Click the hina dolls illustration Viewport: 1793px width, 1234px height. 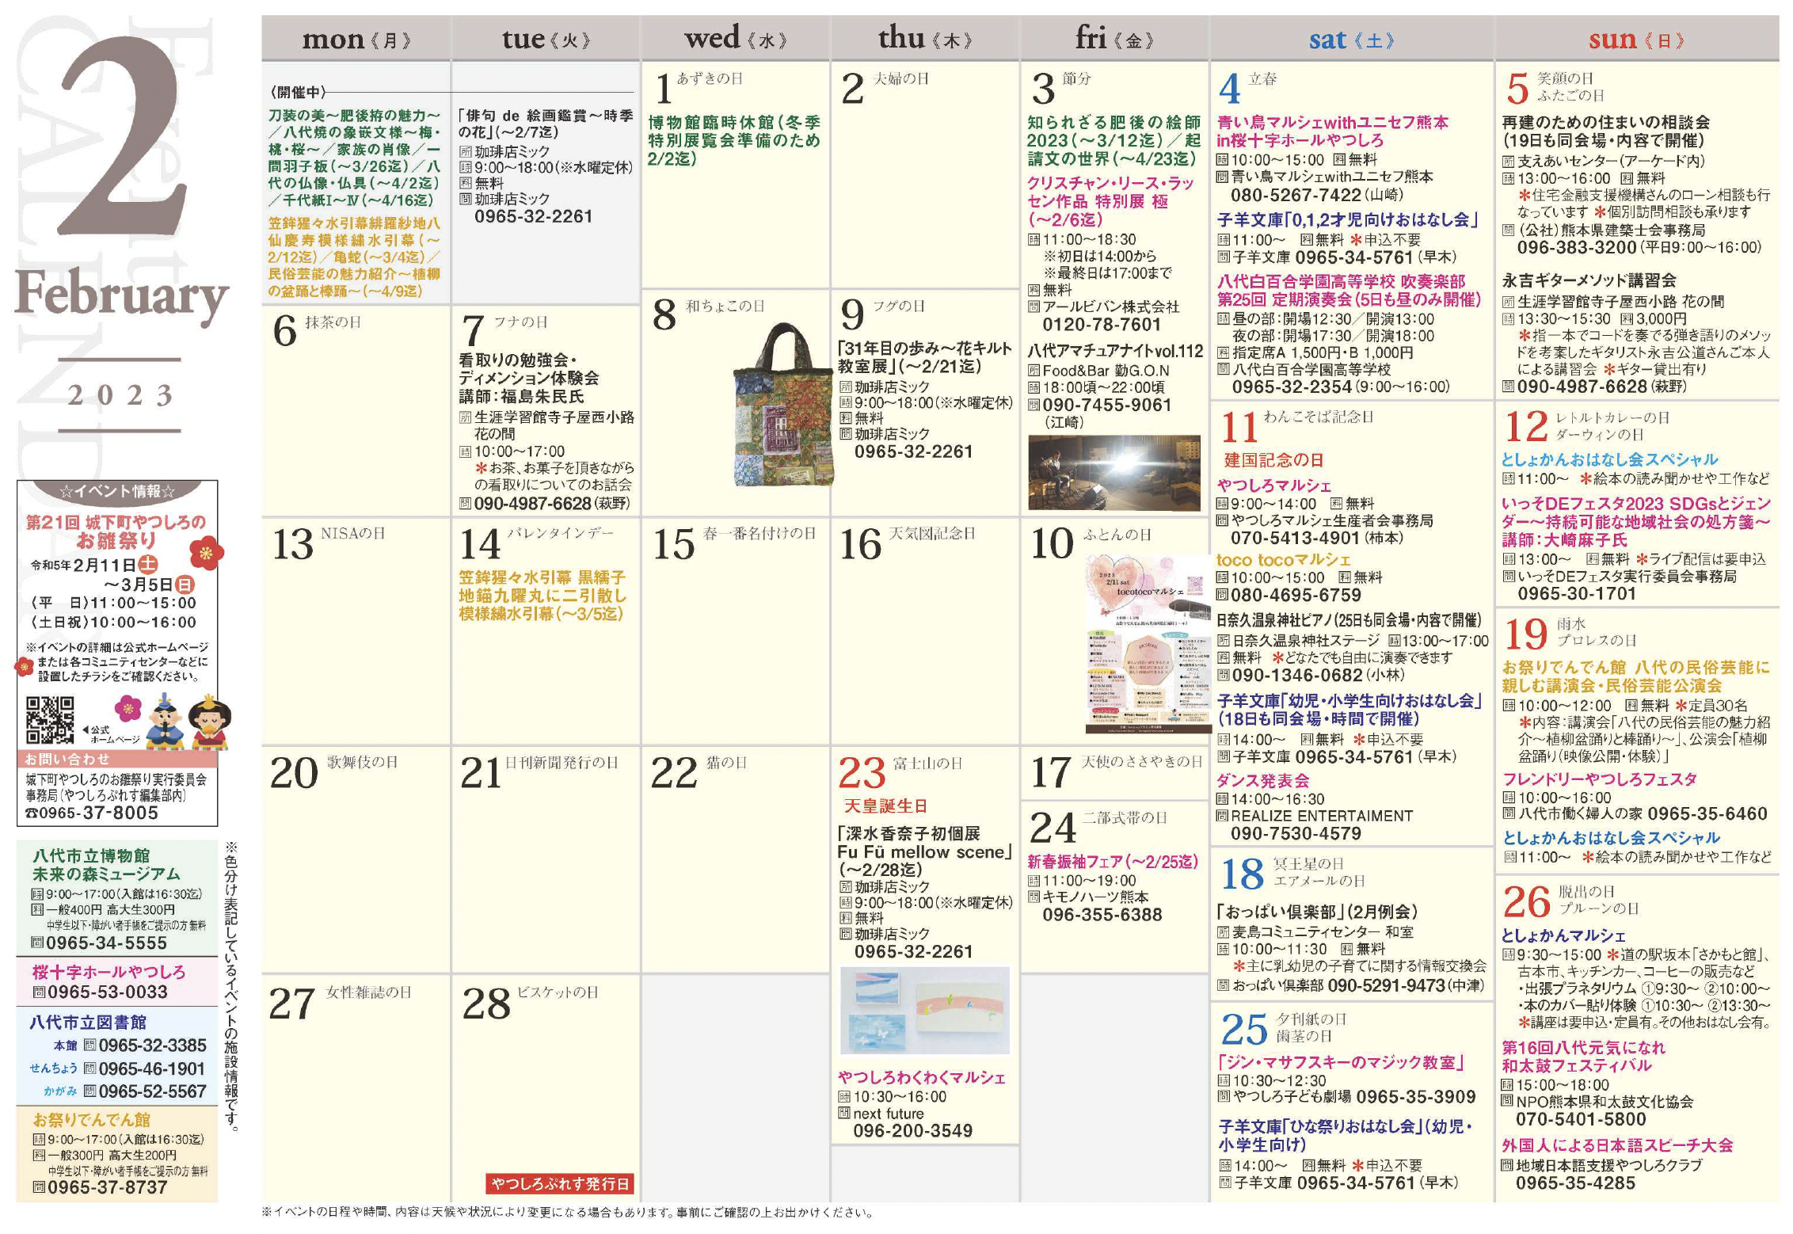[x=188, y=721]
